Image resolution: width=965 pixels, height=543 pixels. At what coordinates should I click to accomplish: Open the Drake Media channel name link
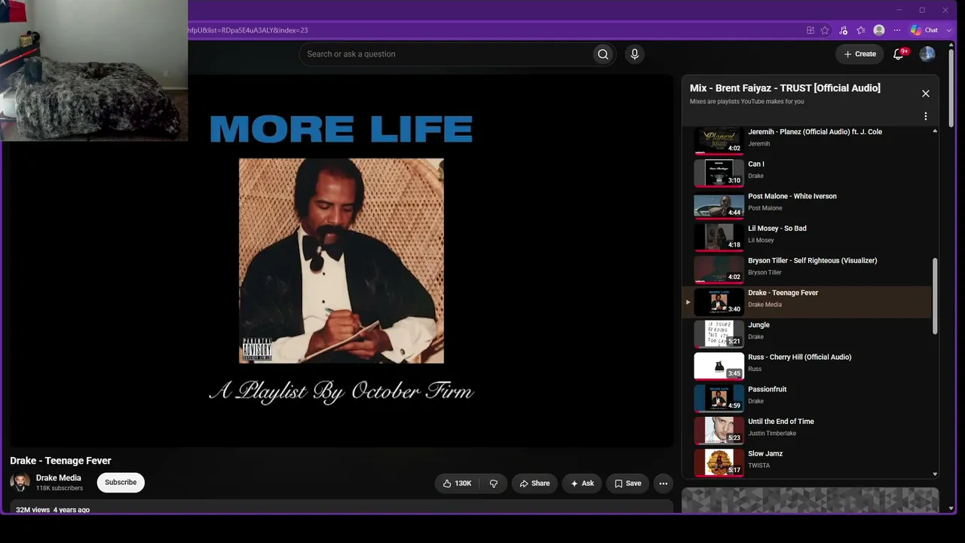pyautogui.click(x=59, y=478)
